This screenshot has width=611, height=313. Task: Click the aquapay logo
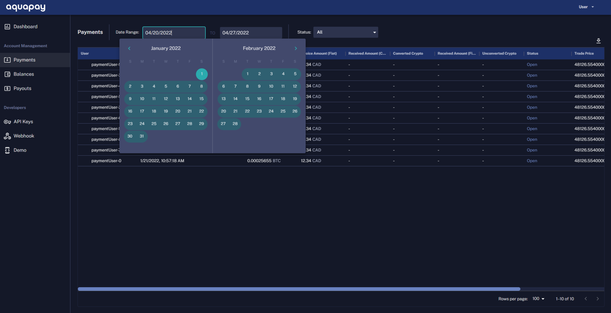[x=26, y=7]
